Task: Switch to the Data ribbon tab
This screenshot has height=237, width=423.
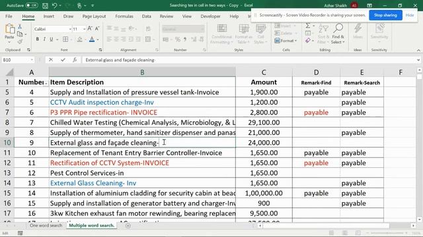Action: coord(147,16)
